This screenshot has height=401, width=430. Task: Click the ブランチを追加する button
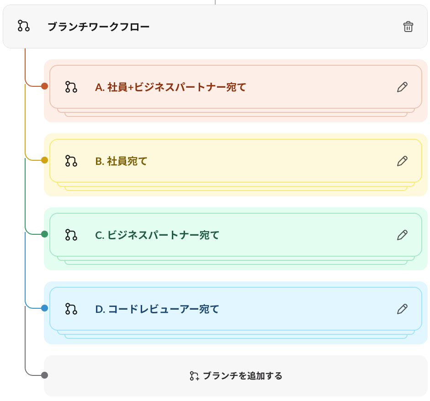[x=236, y=376]
